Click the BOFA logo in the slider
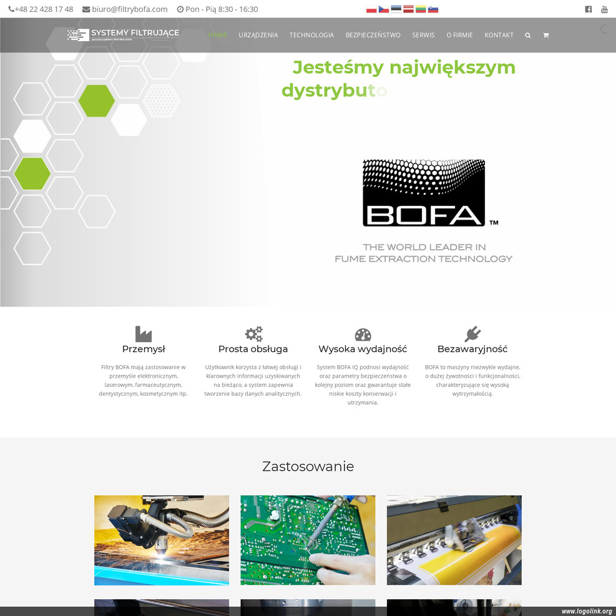Image resolution: width=616 pixels, height=616 pixels. [424, 192]
